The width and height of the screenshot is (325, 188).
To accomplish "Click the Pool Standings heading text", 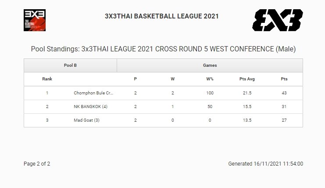I will click(163, 49).
